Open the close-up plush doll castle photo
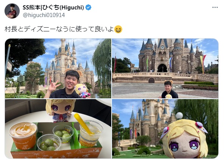 [x=165, y=129]
